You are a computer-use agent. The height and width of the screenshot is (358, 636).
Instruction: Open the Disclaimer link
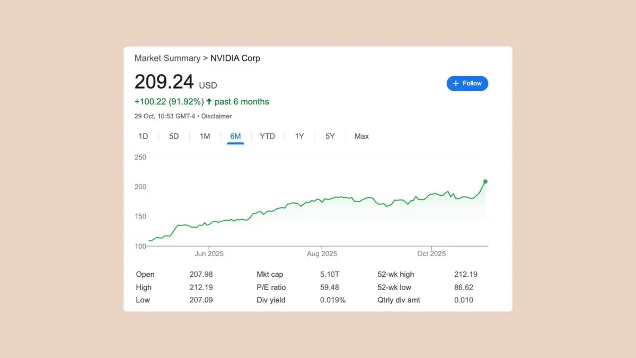click(x=217, y=116)
